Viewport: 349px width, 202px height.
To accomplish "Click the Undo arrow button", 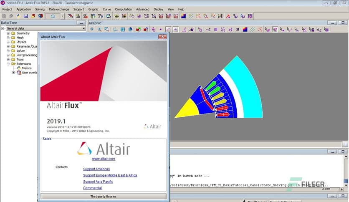I will 53,16.
